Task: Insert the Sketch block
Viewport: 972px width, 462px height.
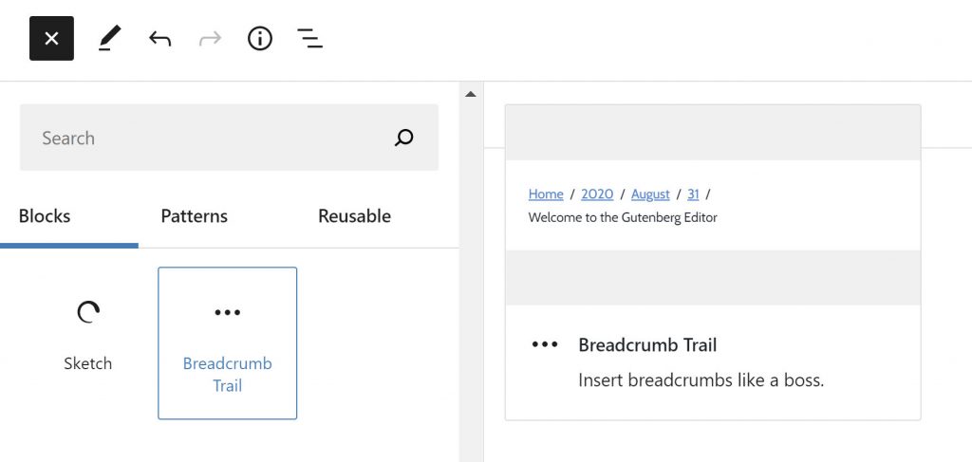Action: point(87,336)
